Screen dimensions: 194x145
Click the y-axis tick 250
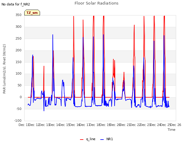(18, 38)
